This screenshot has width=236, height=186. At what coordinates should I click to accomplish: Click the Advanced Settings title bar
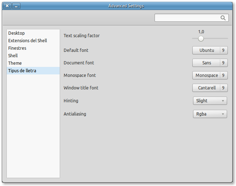126,6
